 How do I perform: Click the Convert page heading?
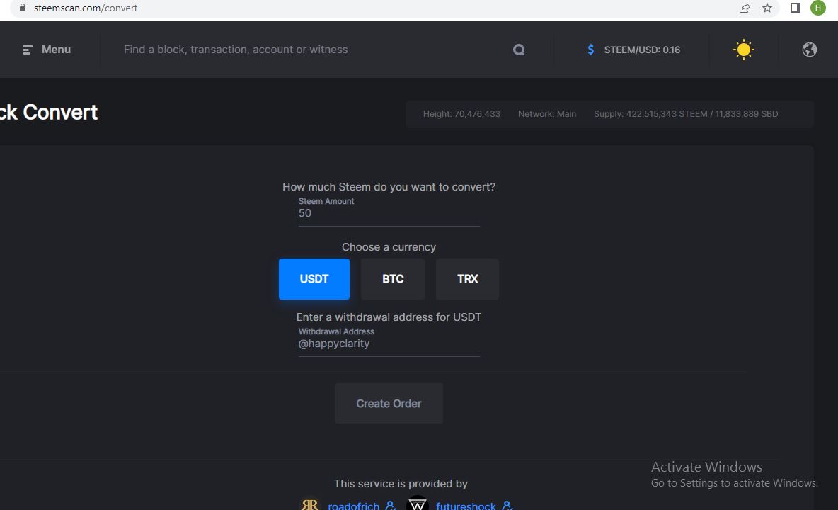[x=49, y=112]
